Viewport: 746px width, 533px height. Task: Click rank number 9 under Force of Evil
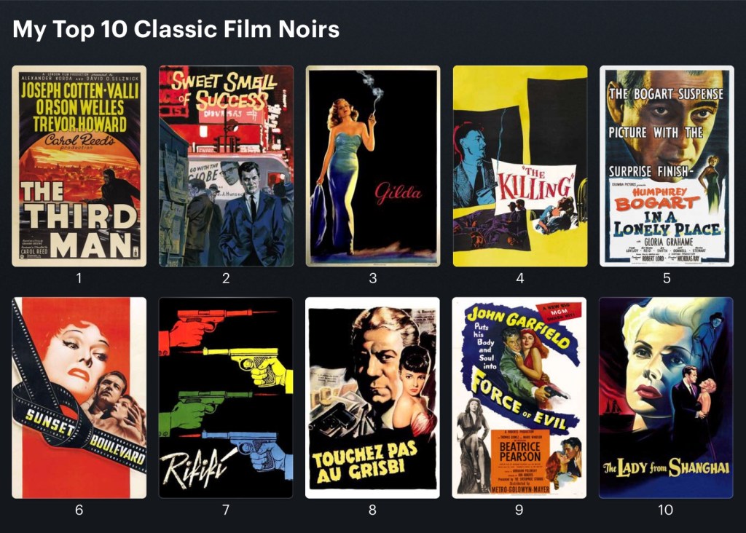click(x=519, y=510)
